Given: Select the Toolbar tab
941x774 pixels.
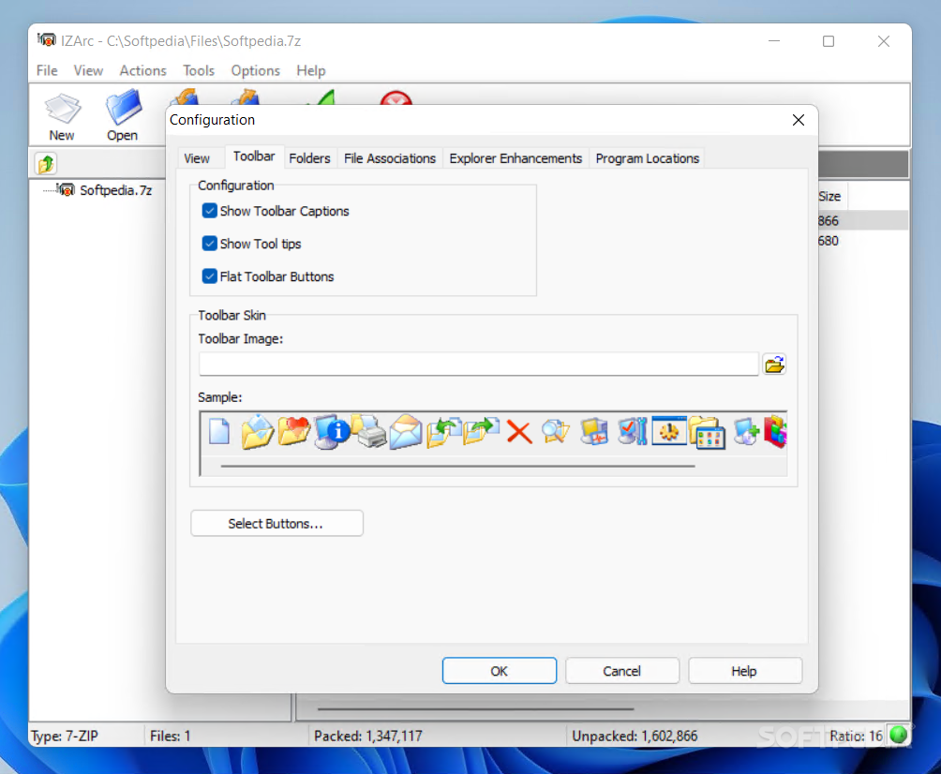Looking at the screenshot, I should [x=254, y=156].
